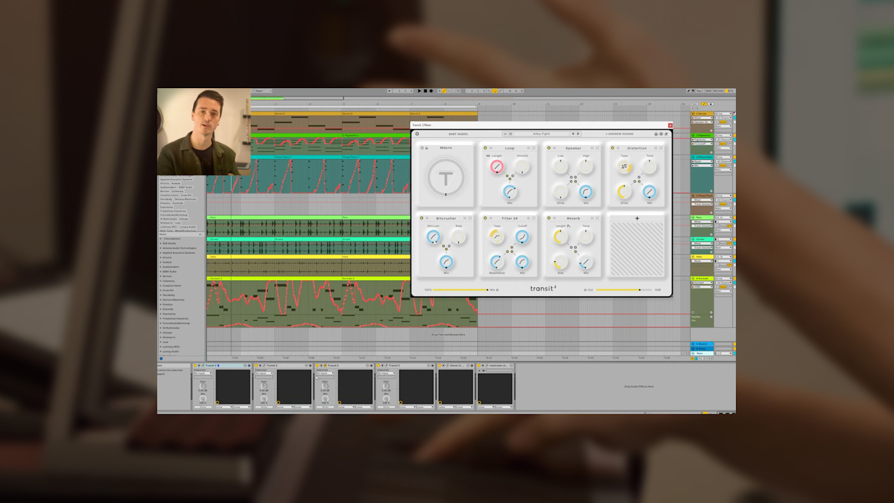Arm the transport record button
The image size is (894, 503).
point(431,91)
